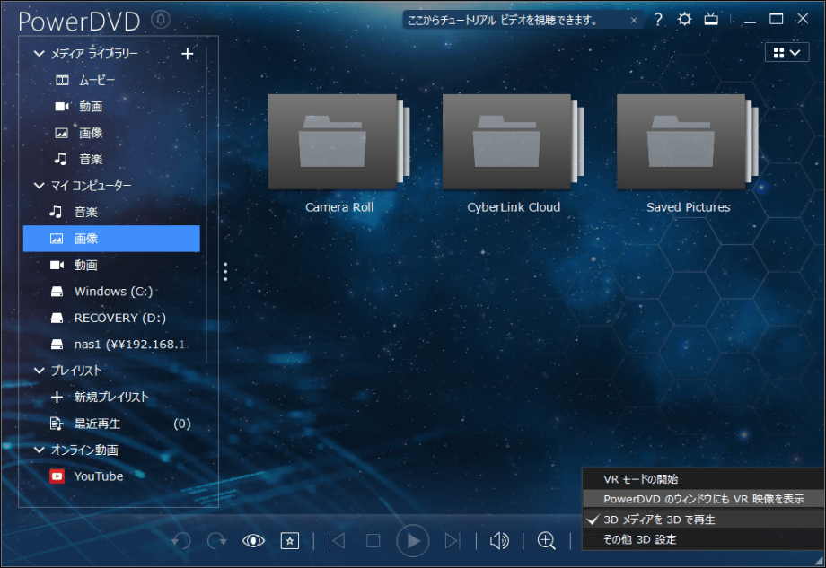Image resolution: width=826 pixels, height=568 pixels.
Task: Choose PowerDVD のウィンドウにも VR 映像を表示
Action: (703, 499)
